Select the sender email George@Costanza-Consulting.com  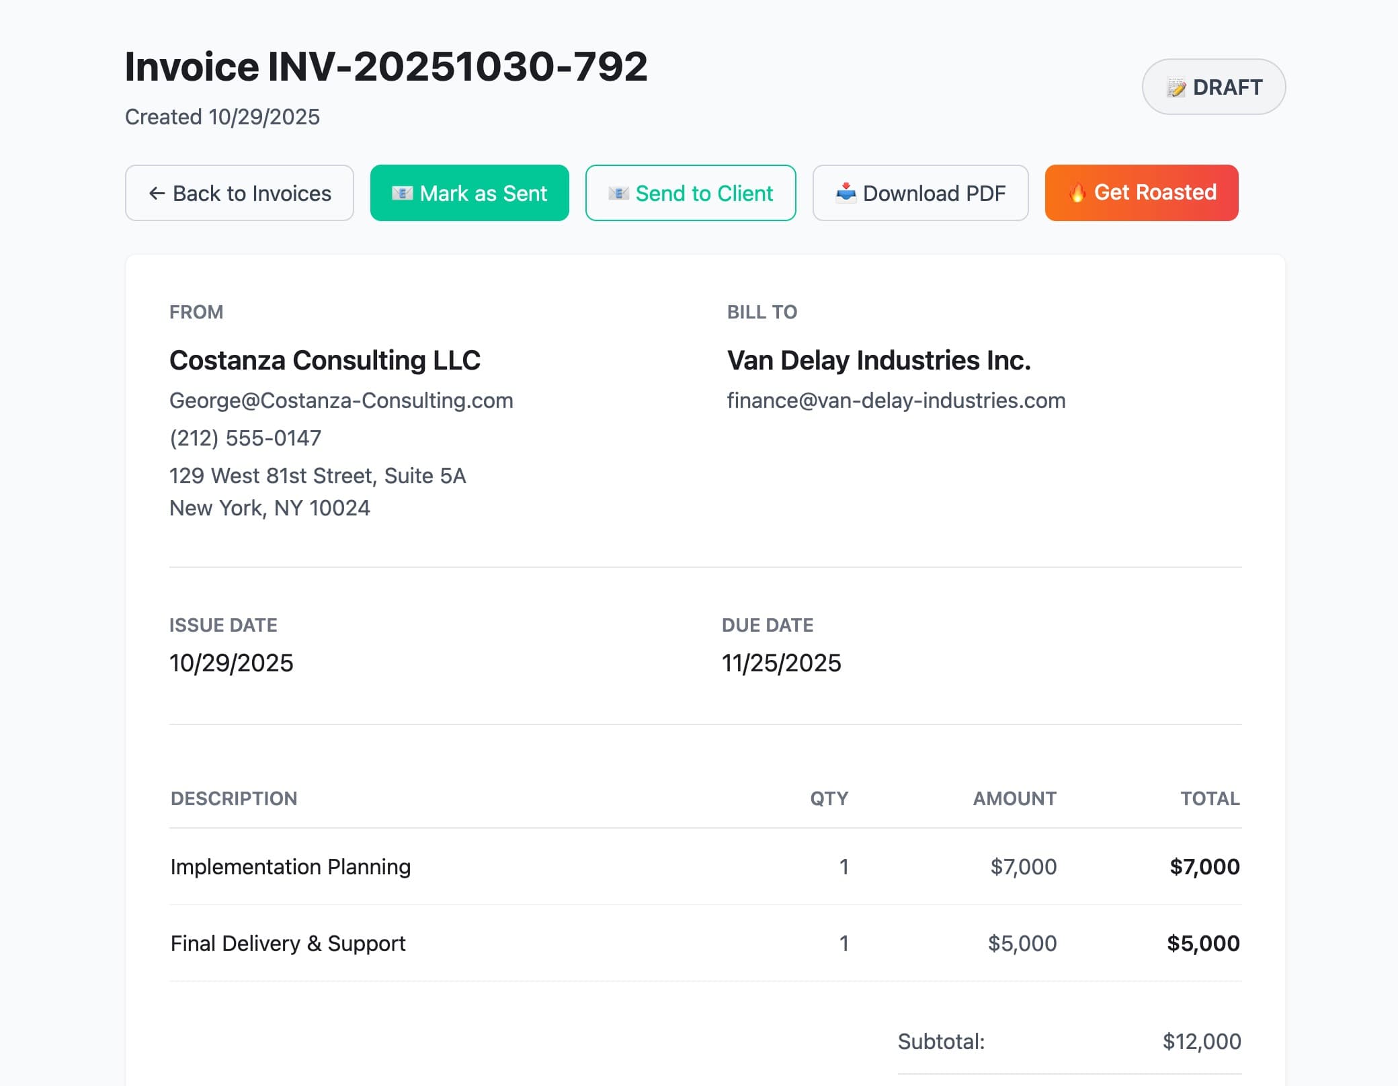coord(341,401)
